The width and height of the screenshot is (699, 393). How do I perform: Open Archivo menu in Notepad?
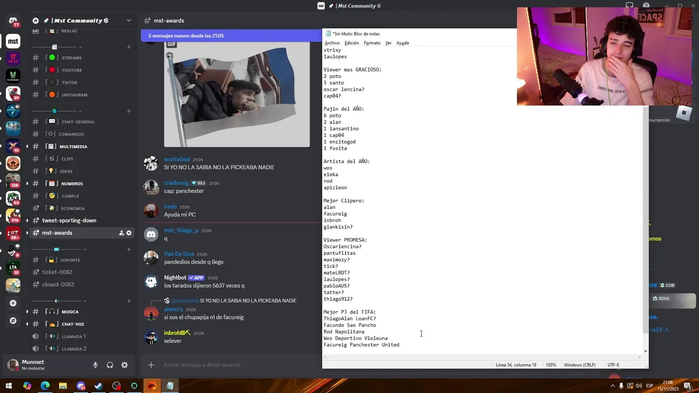coord(332,43)
